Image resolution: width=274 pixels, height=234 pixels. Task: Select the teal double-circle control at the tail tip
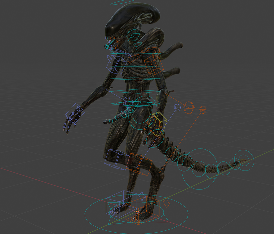[x=244, y=160]
